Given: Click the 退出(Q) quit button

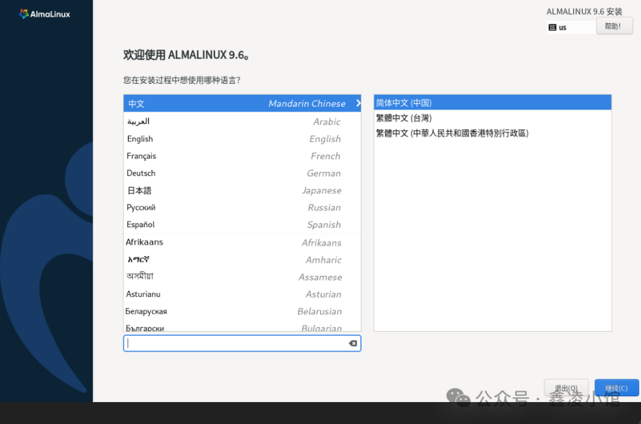Looking at the screenshot, I should (566, 387).
